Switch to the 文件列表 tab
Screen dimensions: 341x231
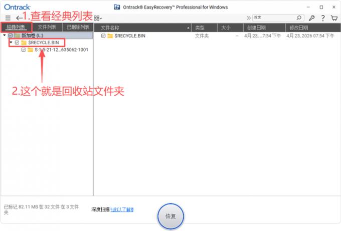47,27
